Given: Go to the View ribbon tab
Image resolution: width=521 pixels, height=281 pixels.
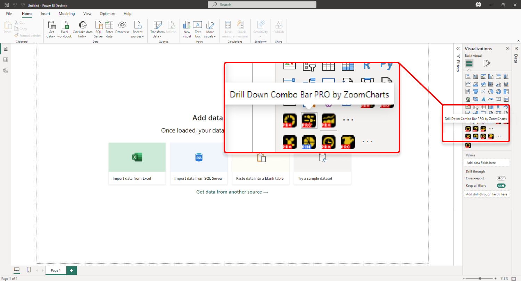Looking at the screenshot, I should tap(88, 14).
